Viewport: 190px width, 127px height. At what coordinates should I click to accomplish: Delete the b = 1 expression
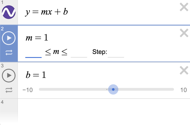tap(184, 70)
